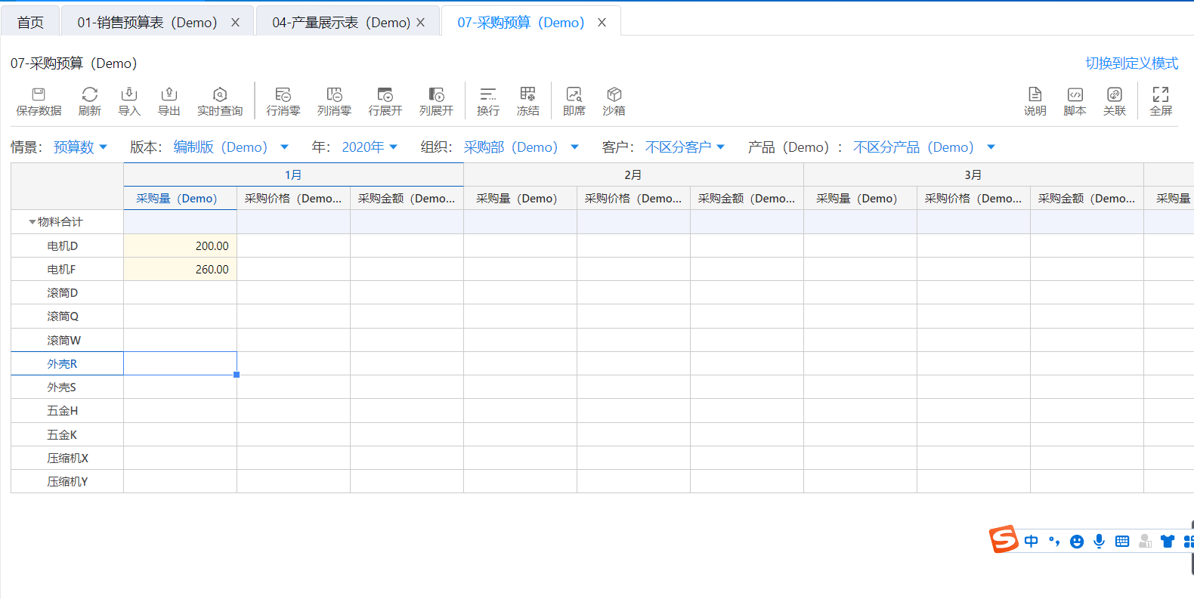Expand the 年 2020年 dropdown

click(x=370, y=147)
